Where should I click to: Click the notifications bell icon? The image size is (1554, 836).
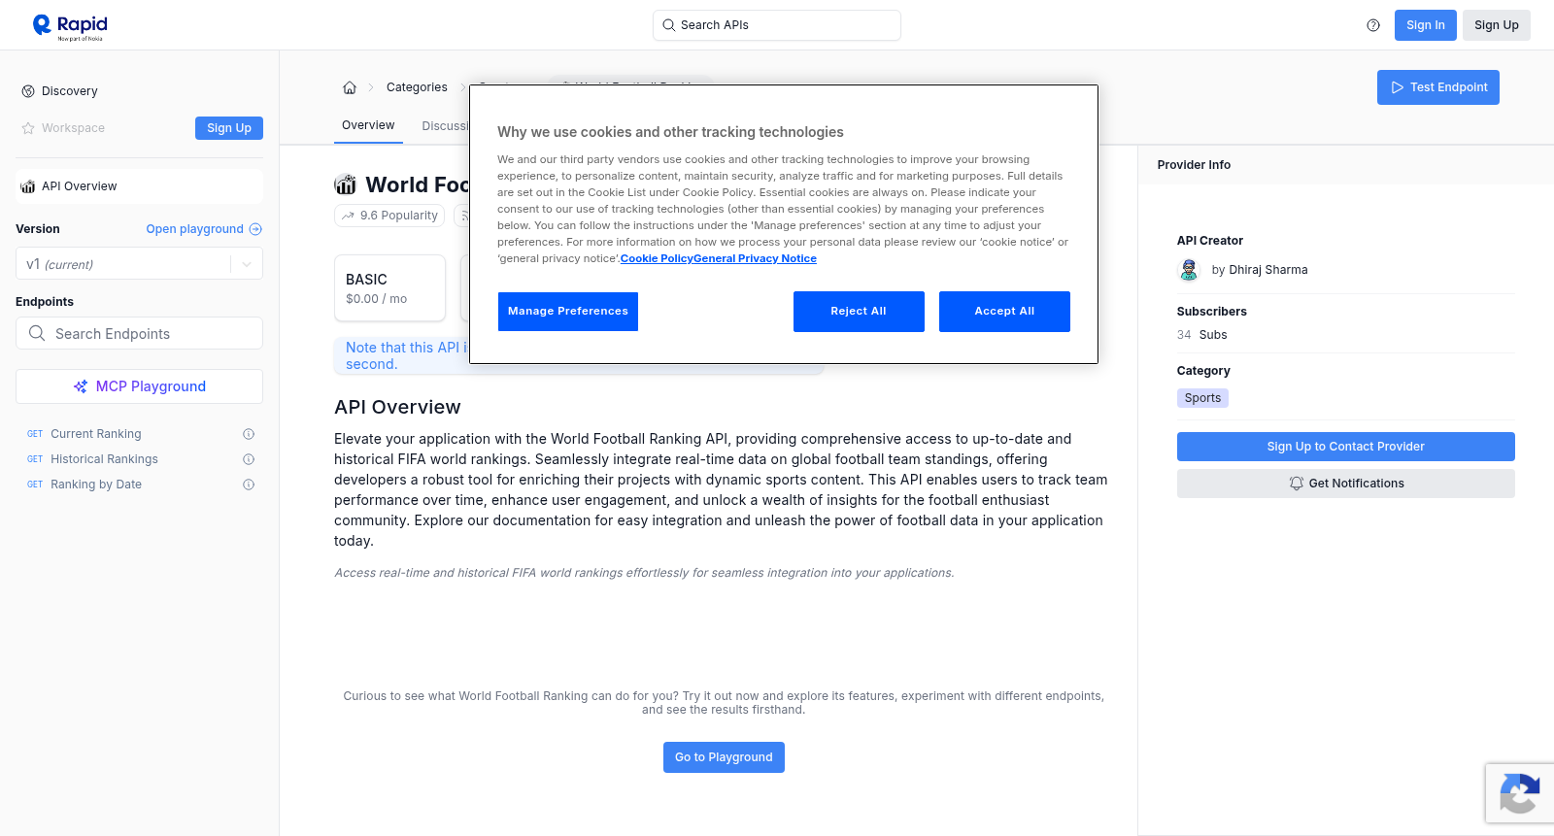[x=1296, y=484]
